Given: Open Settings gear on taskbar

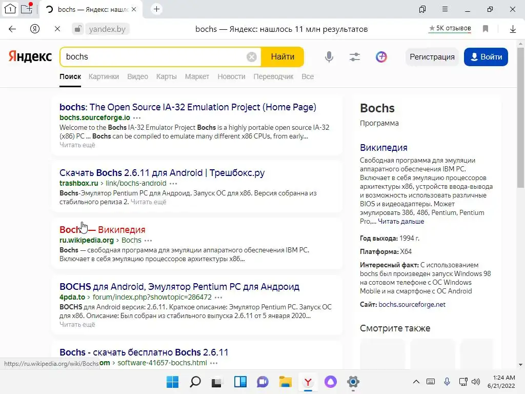Looking at the screenshot, I should (353, 382).
